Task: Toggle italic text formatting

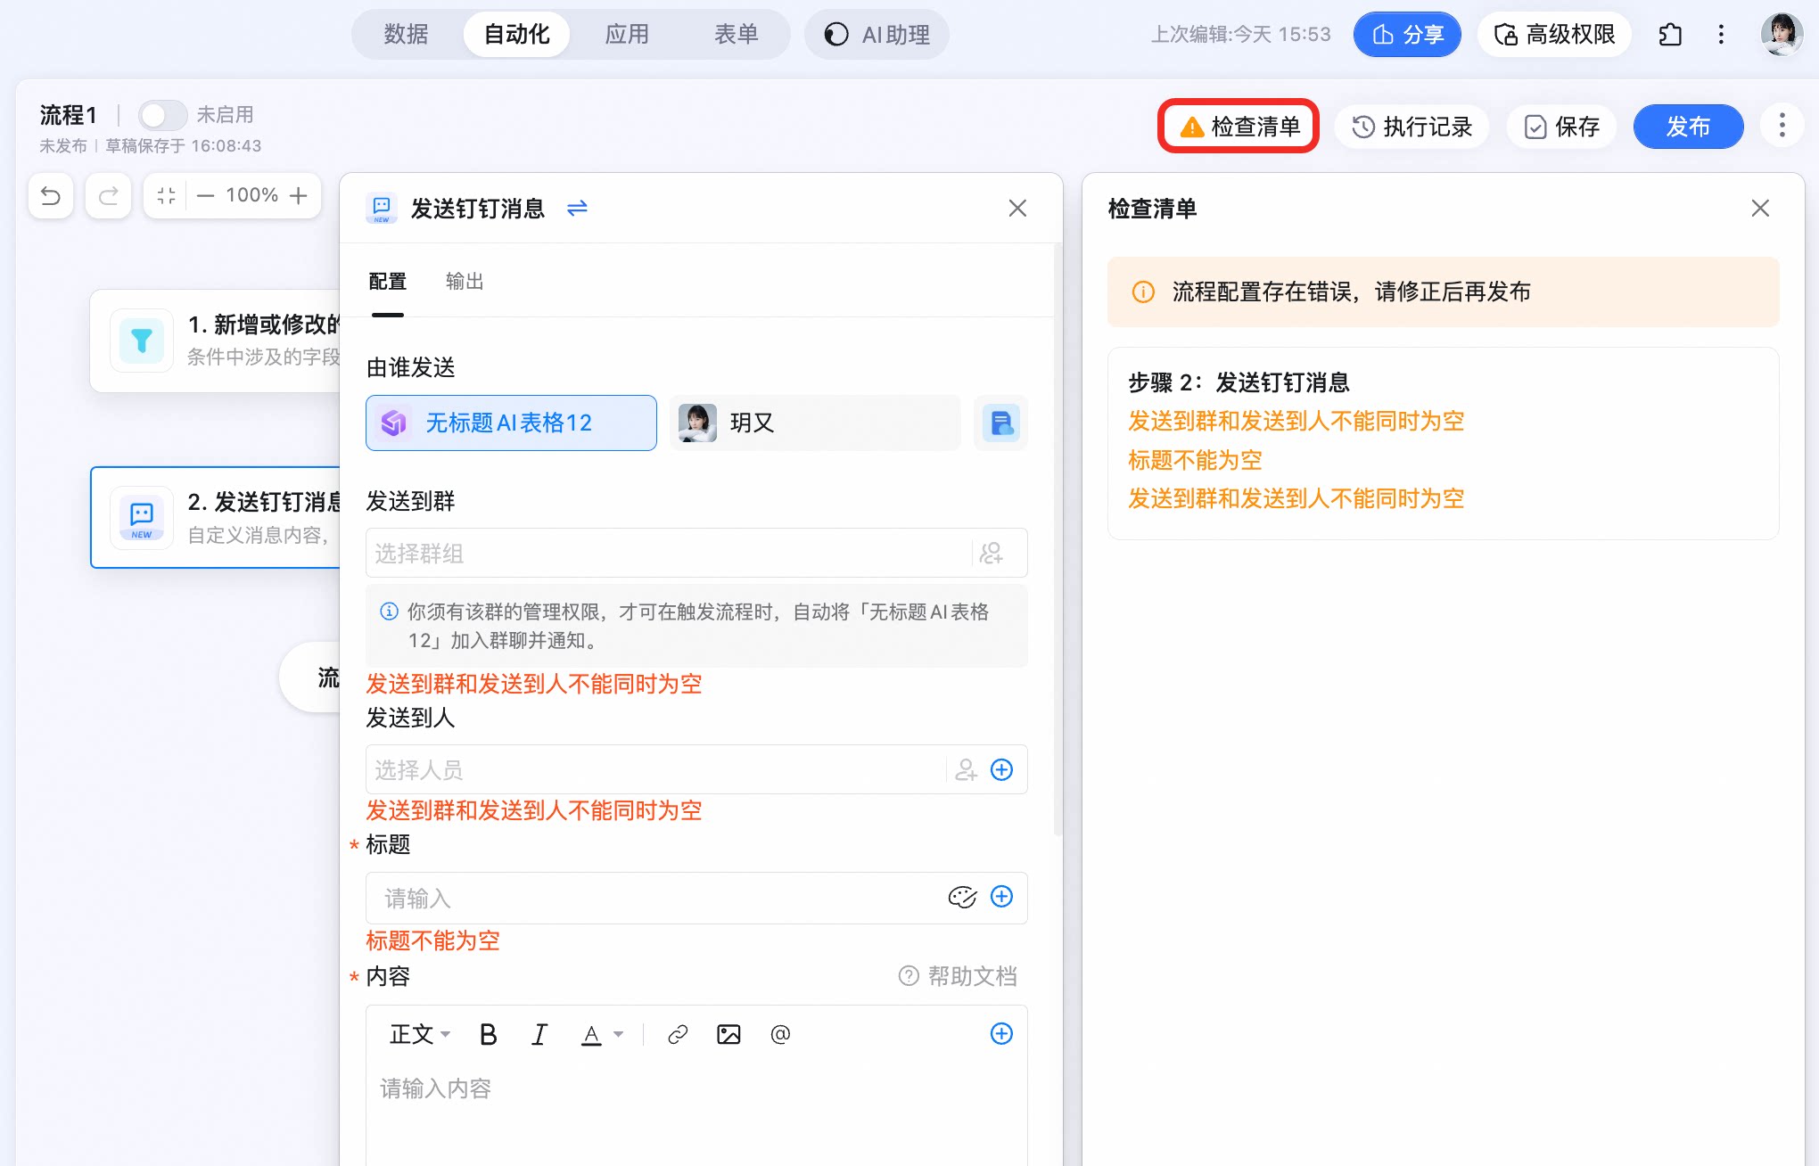Action: tap(539, 1034)
